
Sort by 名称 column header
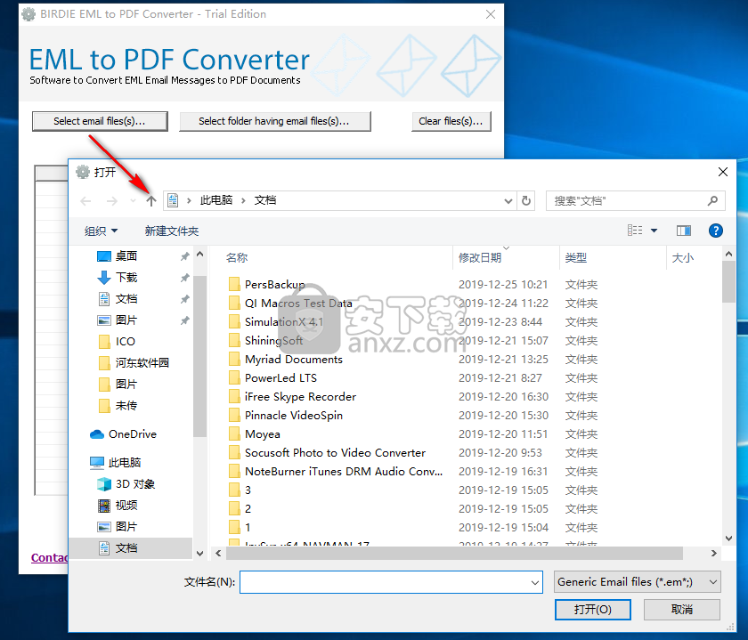237,258
